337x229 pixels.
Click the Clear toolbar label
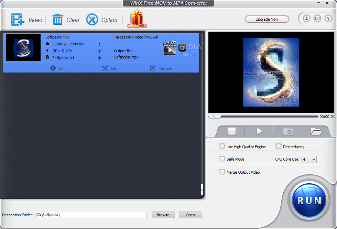pyautogui.click(x=73, y=20)
